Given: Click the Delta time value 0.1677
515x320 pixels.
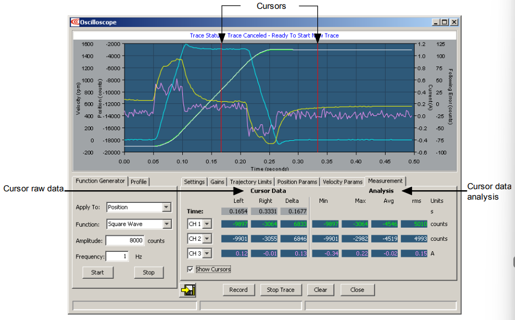Looking at the screenshot, I should click(294, 212).
